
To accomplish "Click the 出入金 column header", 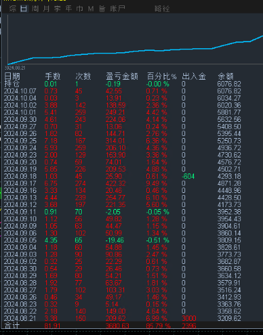I will 194,76.
